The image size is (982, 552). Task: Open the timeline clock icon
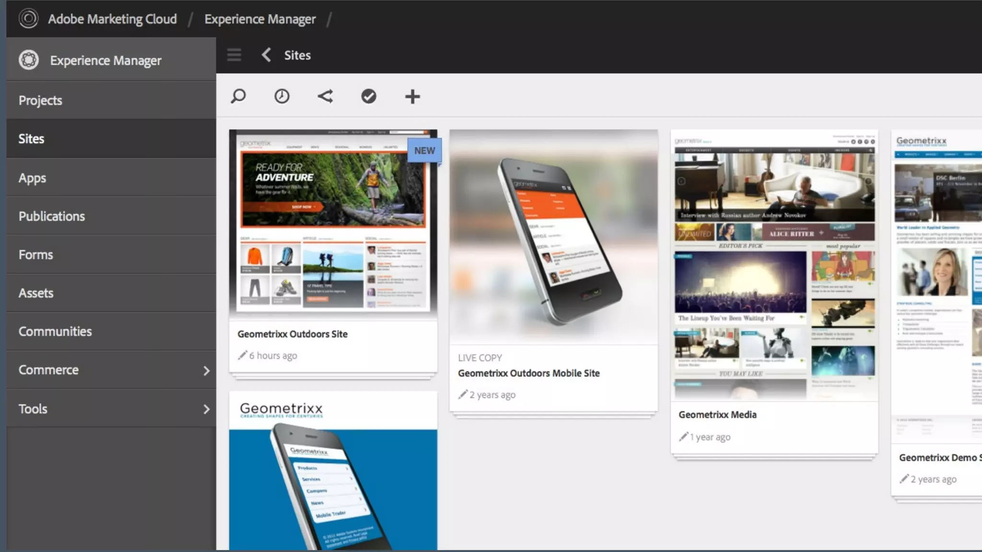tap(282, 96)
